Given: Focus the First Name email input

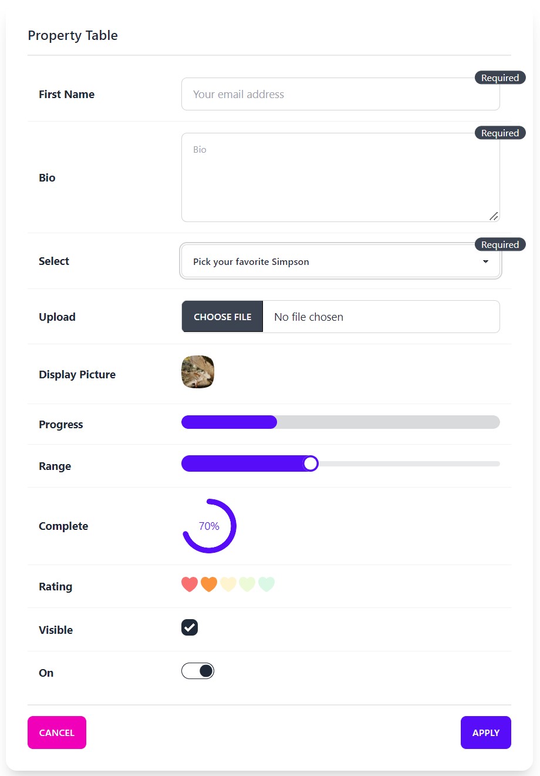Looking at the screenshot, I should point(340,94).
